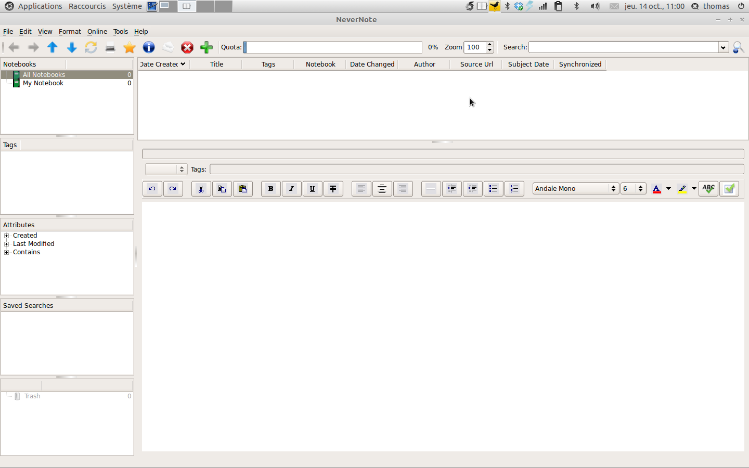Open the Applications system menu

[40, 6]
